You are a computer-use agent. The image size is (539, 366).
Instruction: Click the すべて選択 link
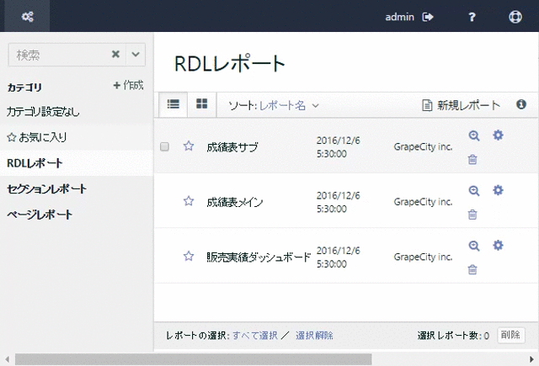[255, 335]
